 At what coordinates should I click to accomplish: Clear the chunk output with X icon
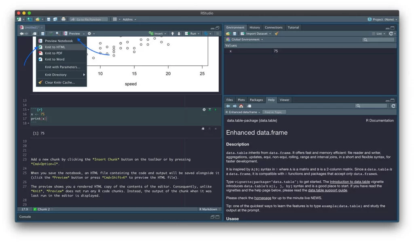pos(216,129)
